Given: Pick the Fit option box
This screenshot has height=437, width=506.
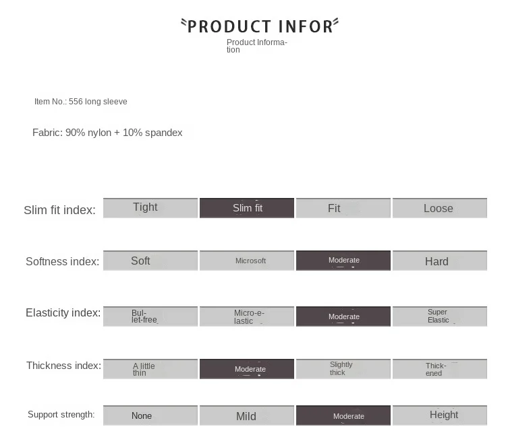Looking at the screenshot, I should pyautogui.click(x=343, y=208).
